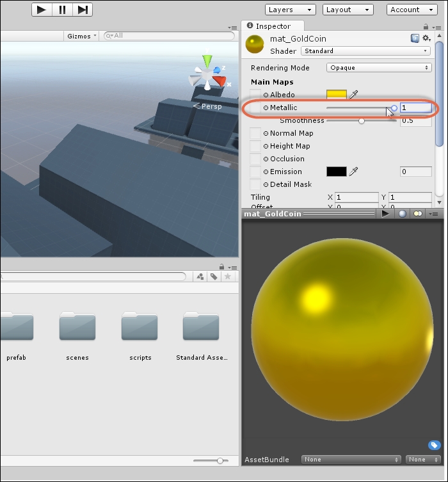Toggle the Inspector lock icon

[426, 26]
